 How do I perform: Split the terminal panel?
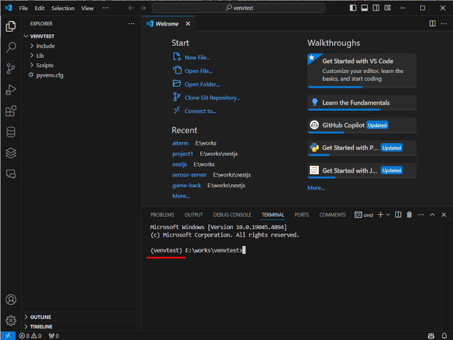[398, 214]
